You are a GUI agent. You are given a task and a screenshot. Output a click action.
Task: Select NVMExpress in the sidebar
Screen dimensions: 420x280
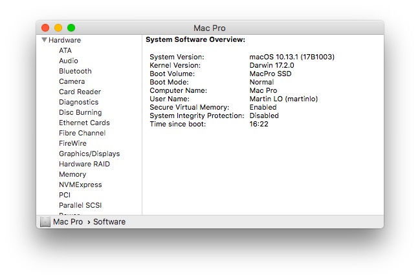80,185
